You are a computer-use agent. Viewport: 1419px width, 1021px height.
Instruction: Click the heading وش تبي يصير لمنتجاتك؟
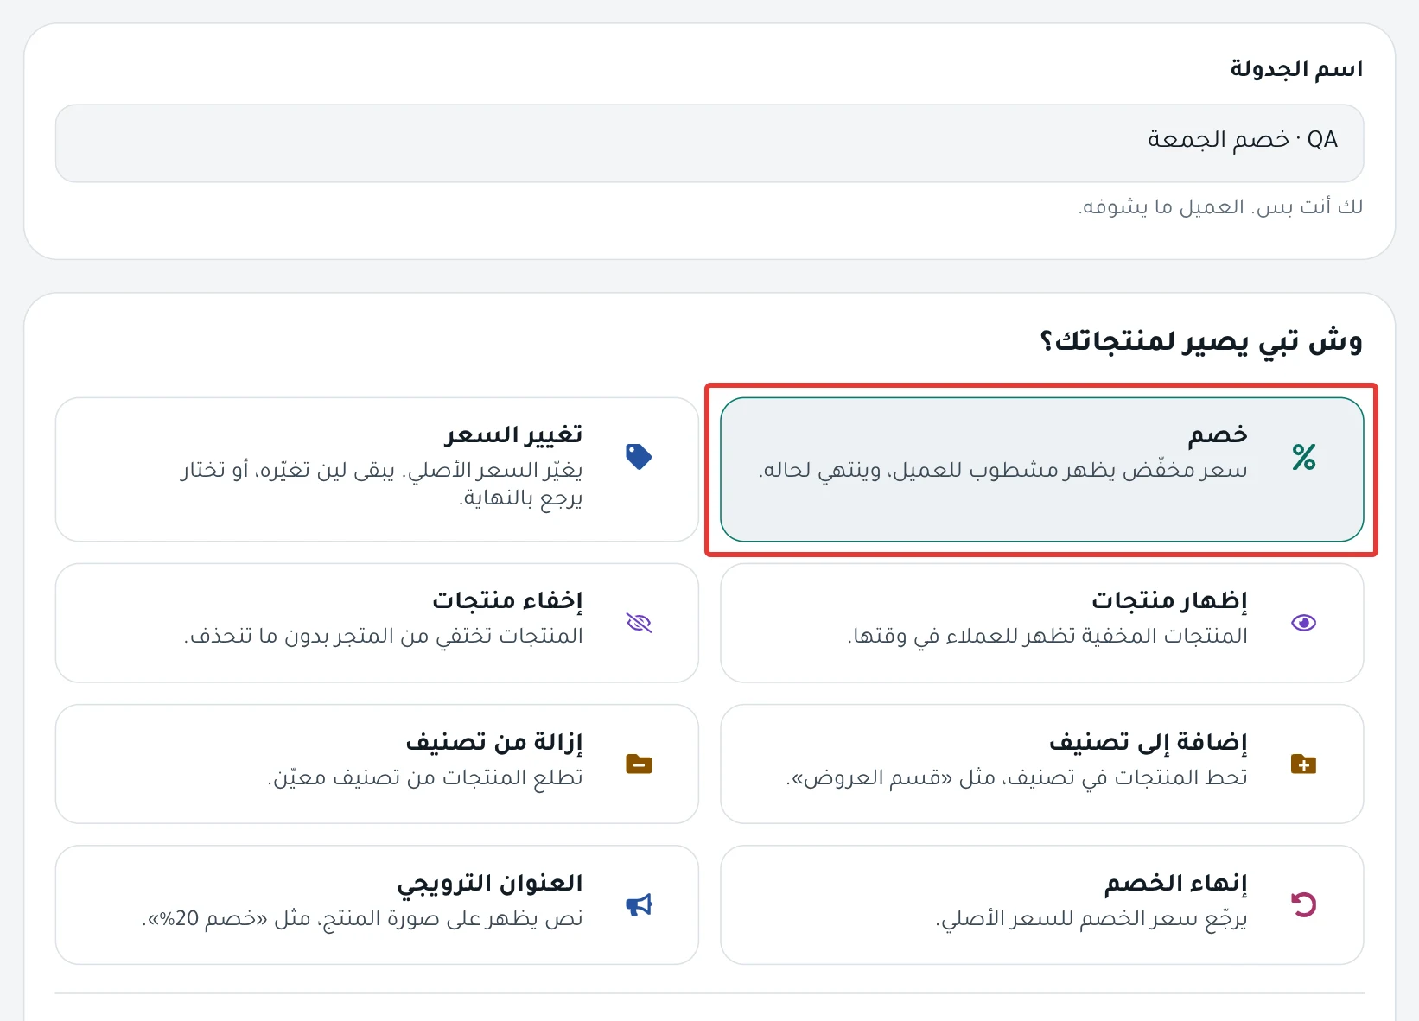click(x=1201, y=341)
